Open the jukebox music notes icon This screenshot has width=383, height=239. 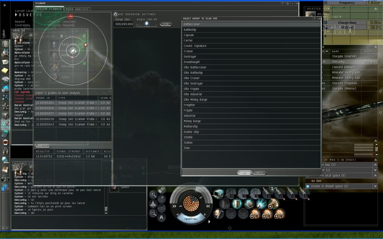pos(5,178)
